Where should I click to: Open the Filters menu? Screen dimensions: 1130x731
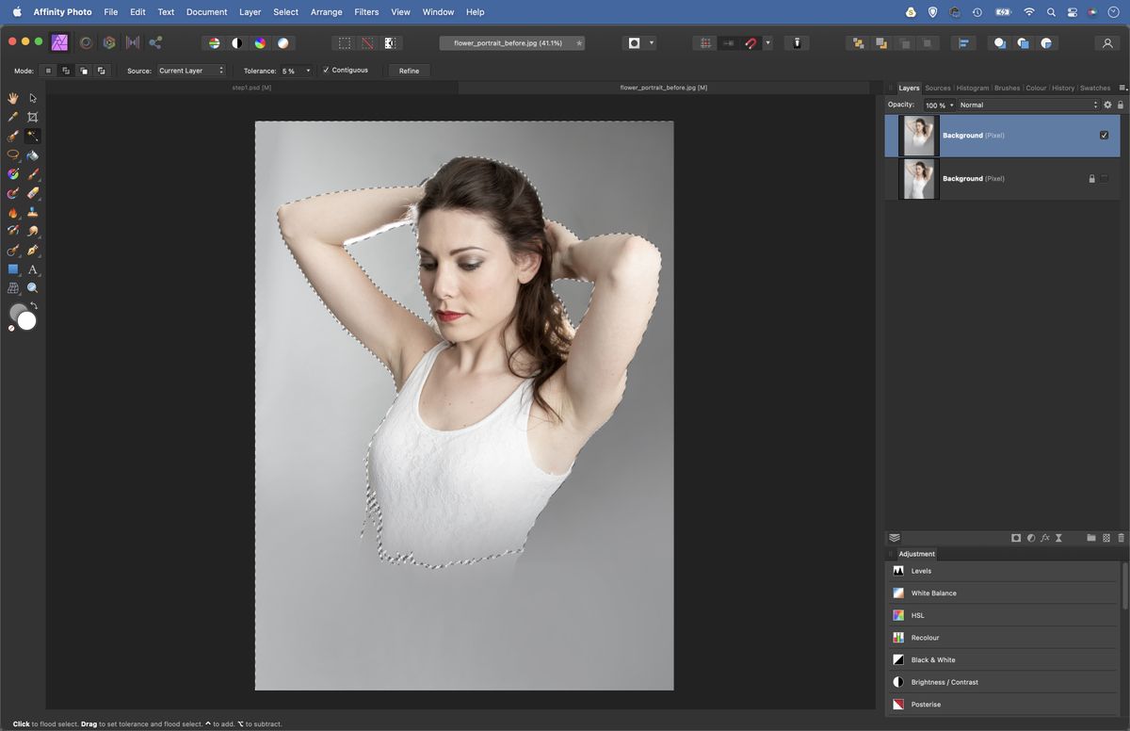[x=366, y=11]
